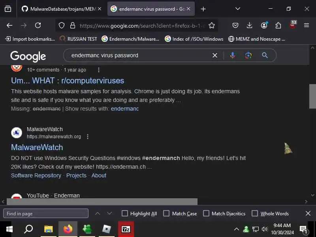
Task: Show hidden system tray icons
Action: click(237, 229)
